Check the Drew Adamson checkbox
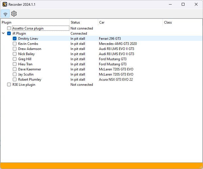The height and width of the screenshot is (169, 203). click(x=14, y=49)
